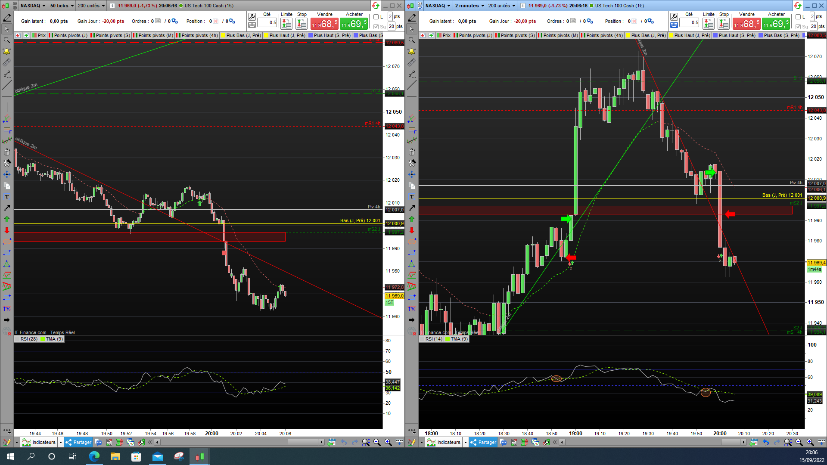
Task: Select the pencil drawing tool at top-left
Action: 7,18
